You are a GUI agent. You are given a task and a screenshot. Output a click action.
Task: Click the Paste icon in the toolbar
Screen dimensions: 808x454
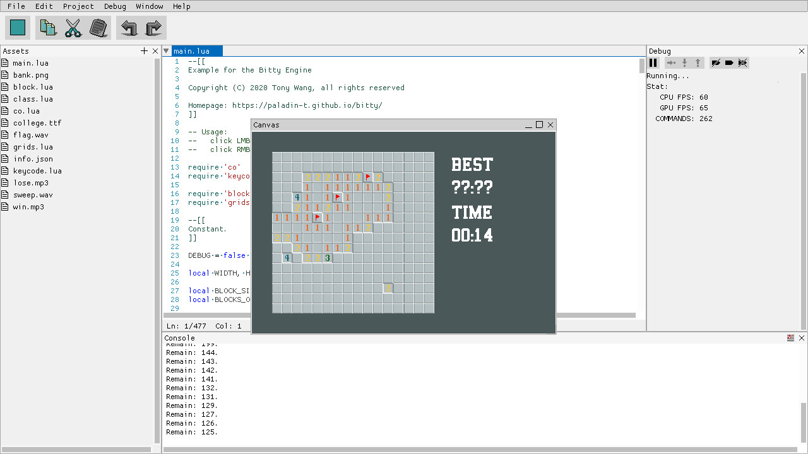pos(98,28)
